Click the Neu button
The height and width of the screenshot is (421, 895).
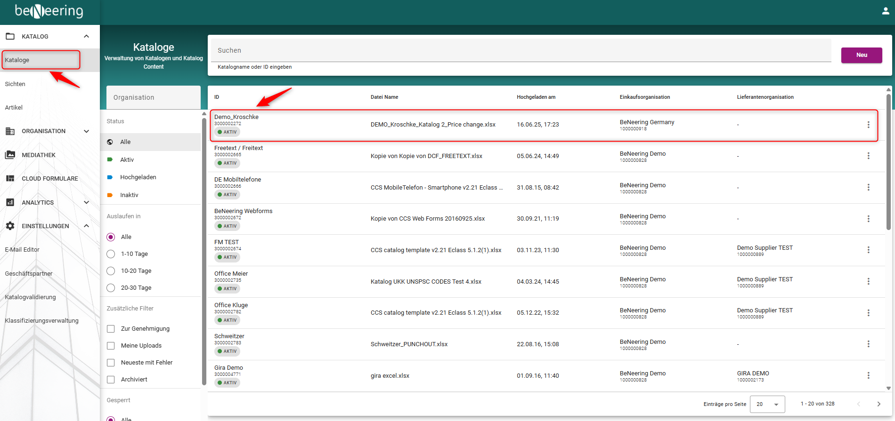[x=861, y=55]
